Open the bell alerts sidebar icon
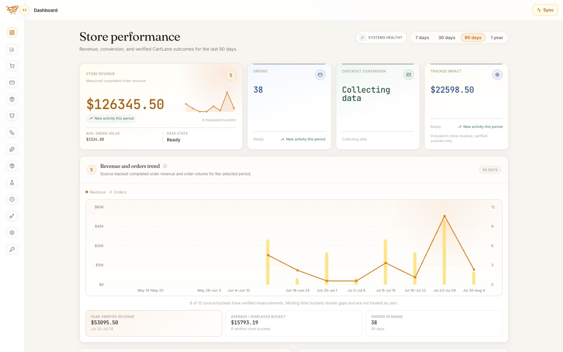This screenshot has height=352, width=563. click(12, 116)
